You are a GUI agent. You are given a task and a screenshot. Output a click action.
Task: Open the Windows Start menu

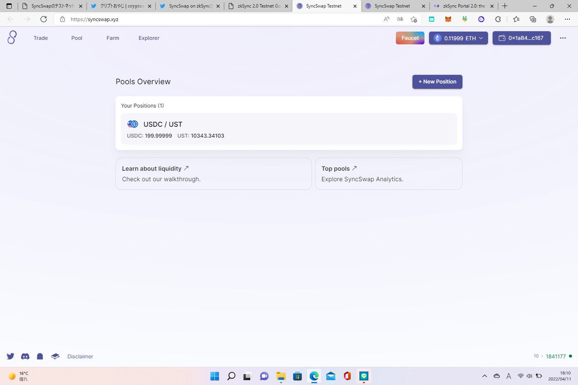(x=215, y=376)
